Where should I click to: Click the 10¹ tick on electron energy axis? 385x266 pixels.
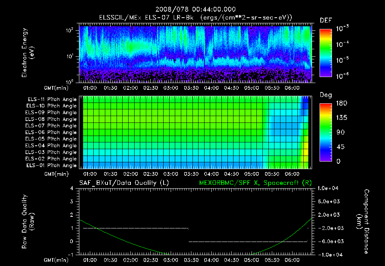tap(70, 56)
